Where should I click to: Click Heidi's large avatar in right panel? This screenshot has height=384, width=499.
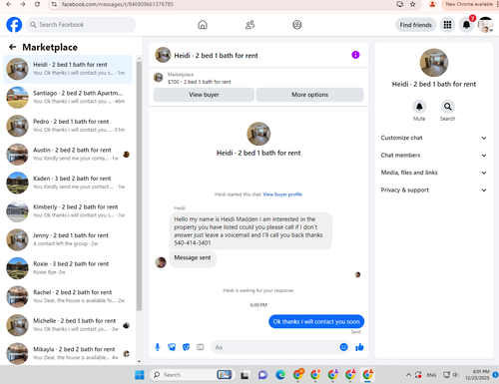click(434, 63)
